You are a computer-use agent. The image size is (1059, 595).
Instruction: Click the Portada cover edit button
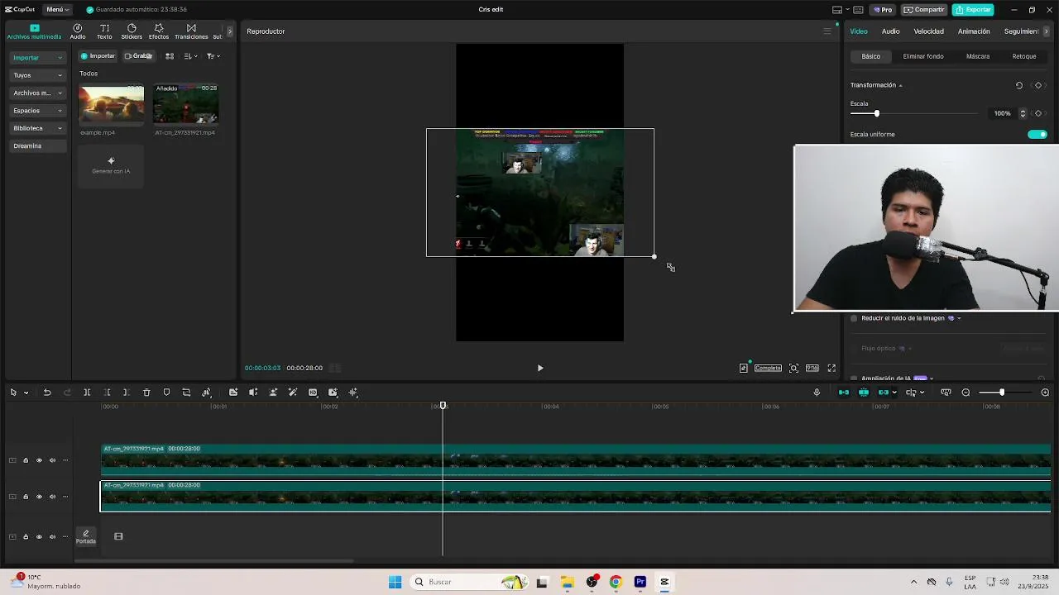86,536
